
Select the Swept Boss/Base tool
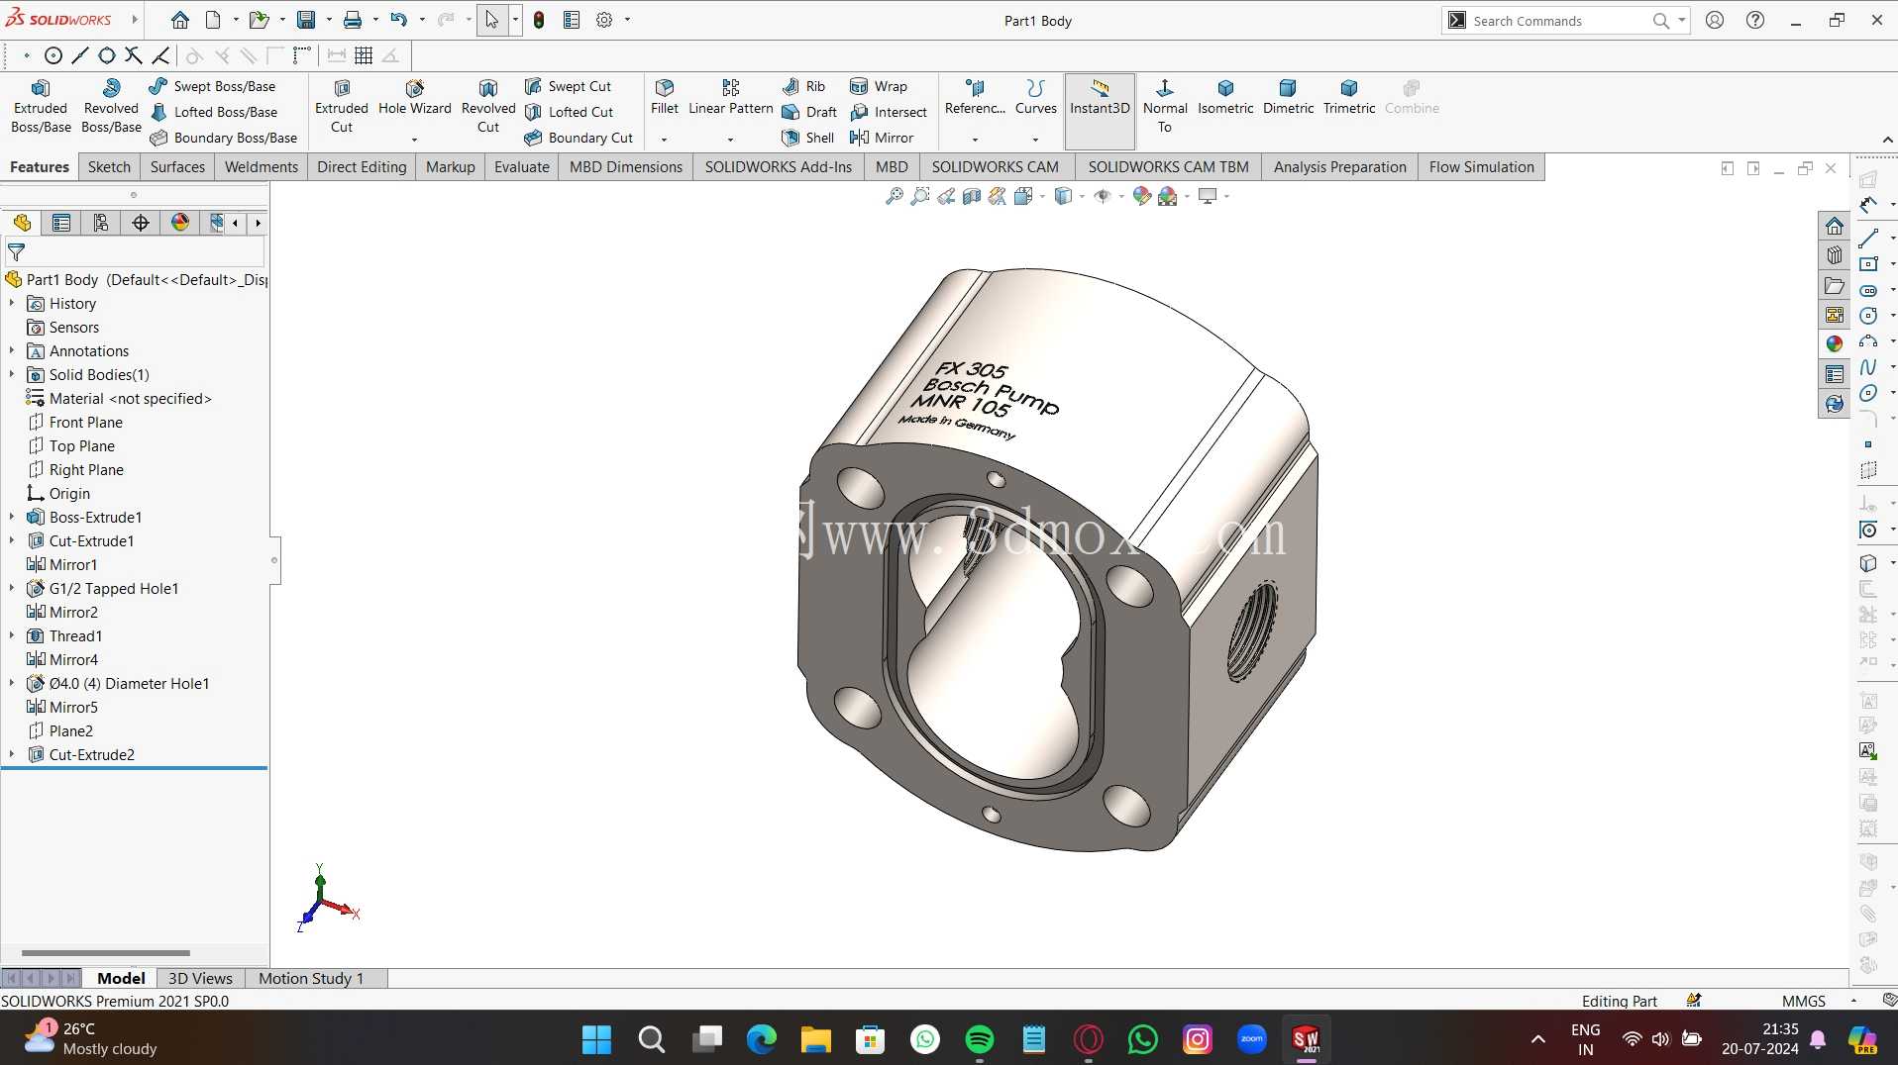pos(212,86)
